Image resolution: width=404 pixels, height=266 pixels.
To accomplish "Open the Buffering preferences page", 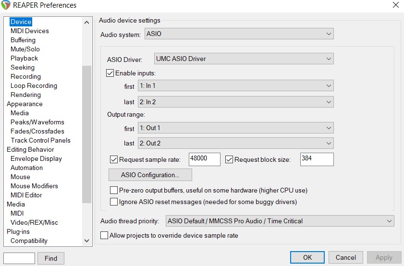I will [x=23, y=40].
